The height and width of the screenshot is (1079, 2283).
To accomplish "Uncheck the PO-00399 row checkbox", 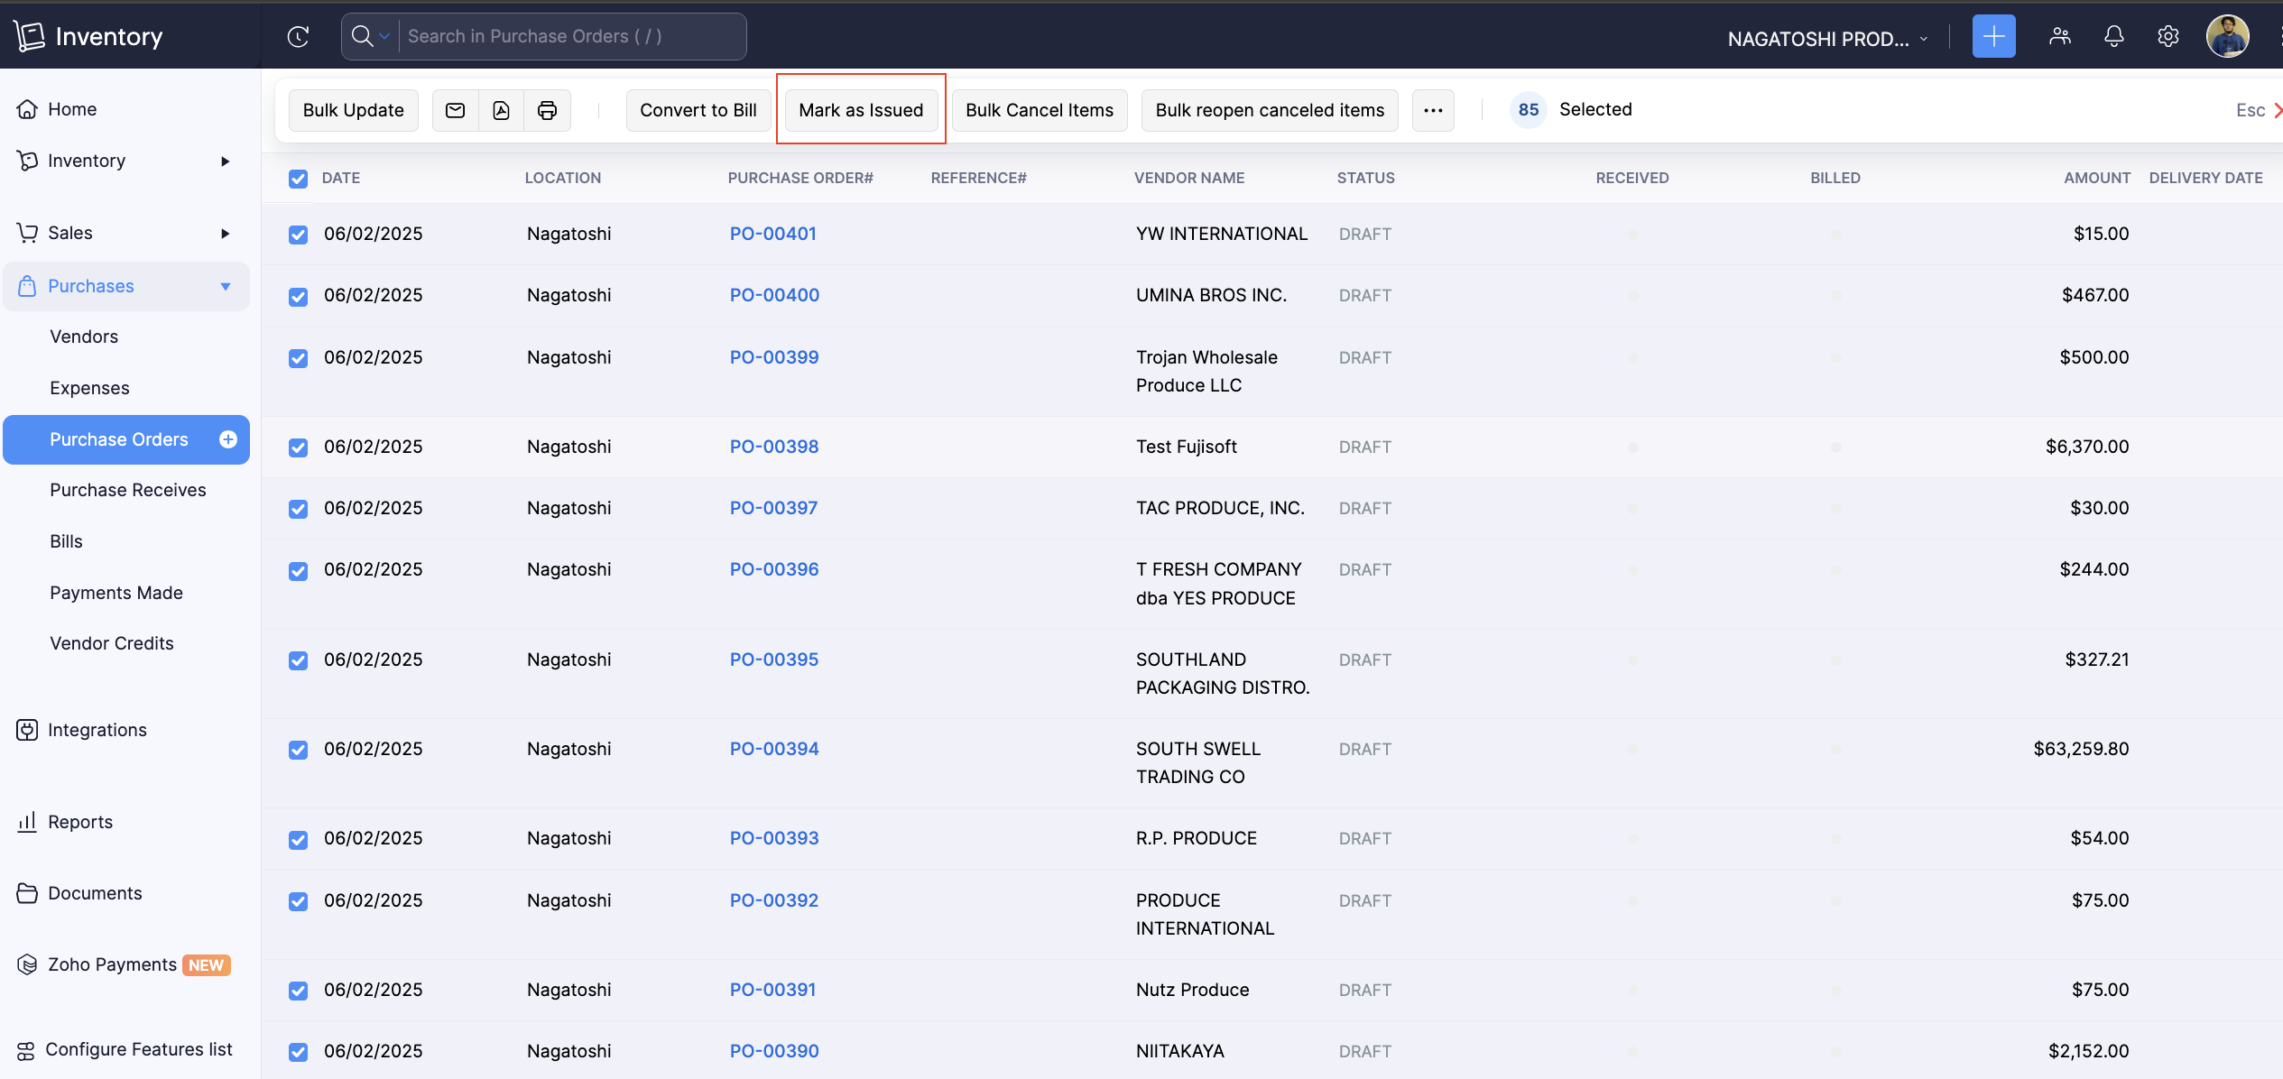I will pyautogui.click(x=298, y=358).
